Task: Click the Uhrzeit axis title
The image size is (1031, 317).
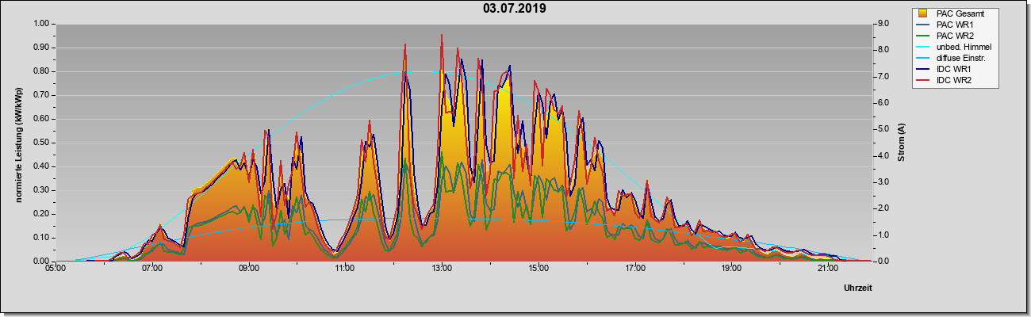Action: pyautogui.click(x=857, y=288)
